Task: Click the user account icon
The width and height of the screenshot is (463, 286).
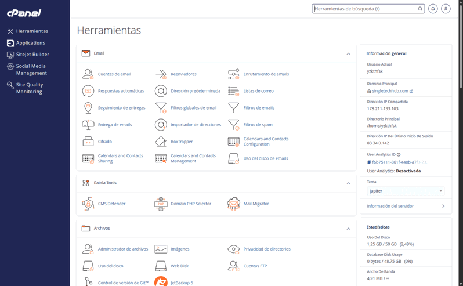Action: (446, 9)
